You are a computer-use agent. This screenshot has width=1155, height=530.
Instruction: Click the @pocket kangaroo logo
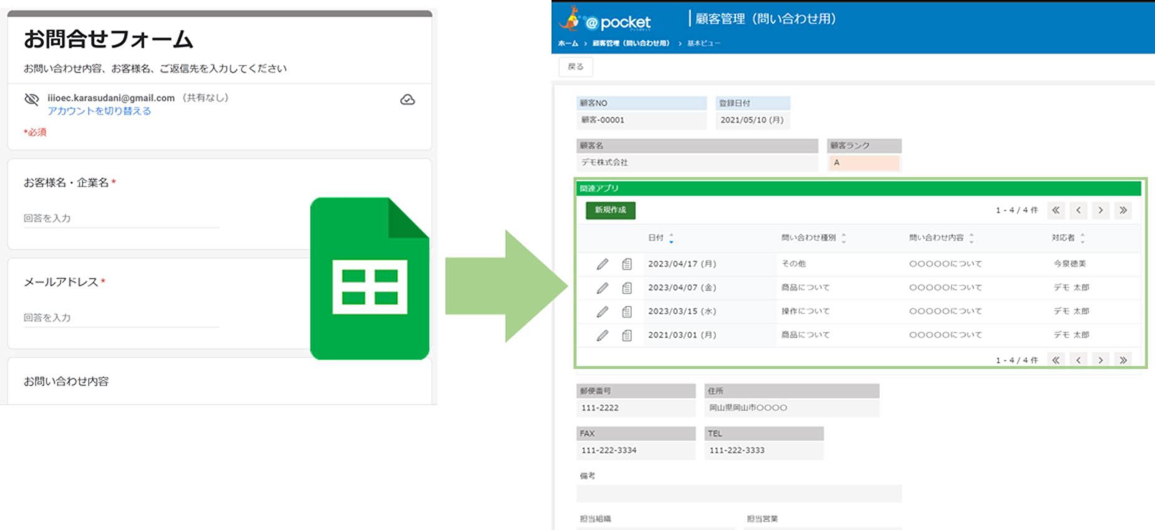[x=604, y=19]
